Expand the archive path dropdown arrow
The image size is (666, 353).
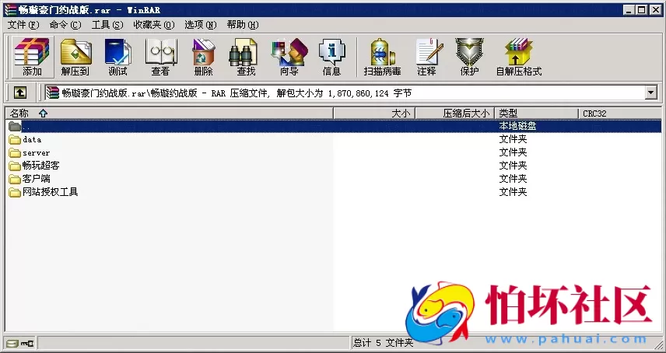651,93
